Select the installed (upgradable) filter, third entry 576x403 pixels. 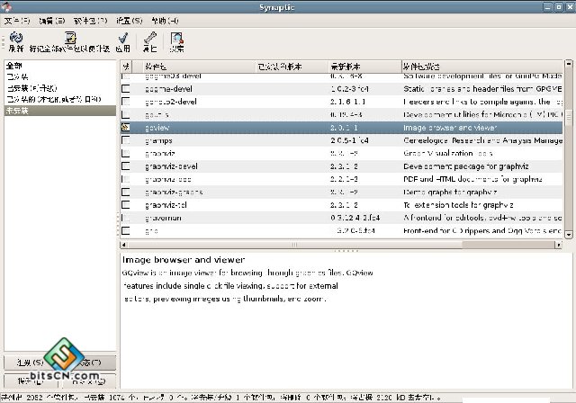point(32,88)
